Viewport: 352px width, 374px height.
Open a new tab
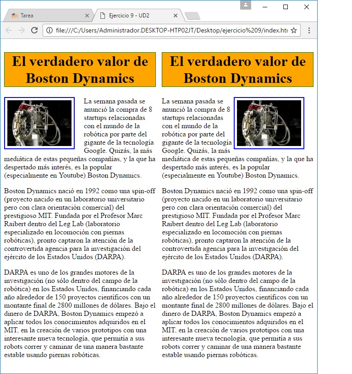[x=192, y=16]
